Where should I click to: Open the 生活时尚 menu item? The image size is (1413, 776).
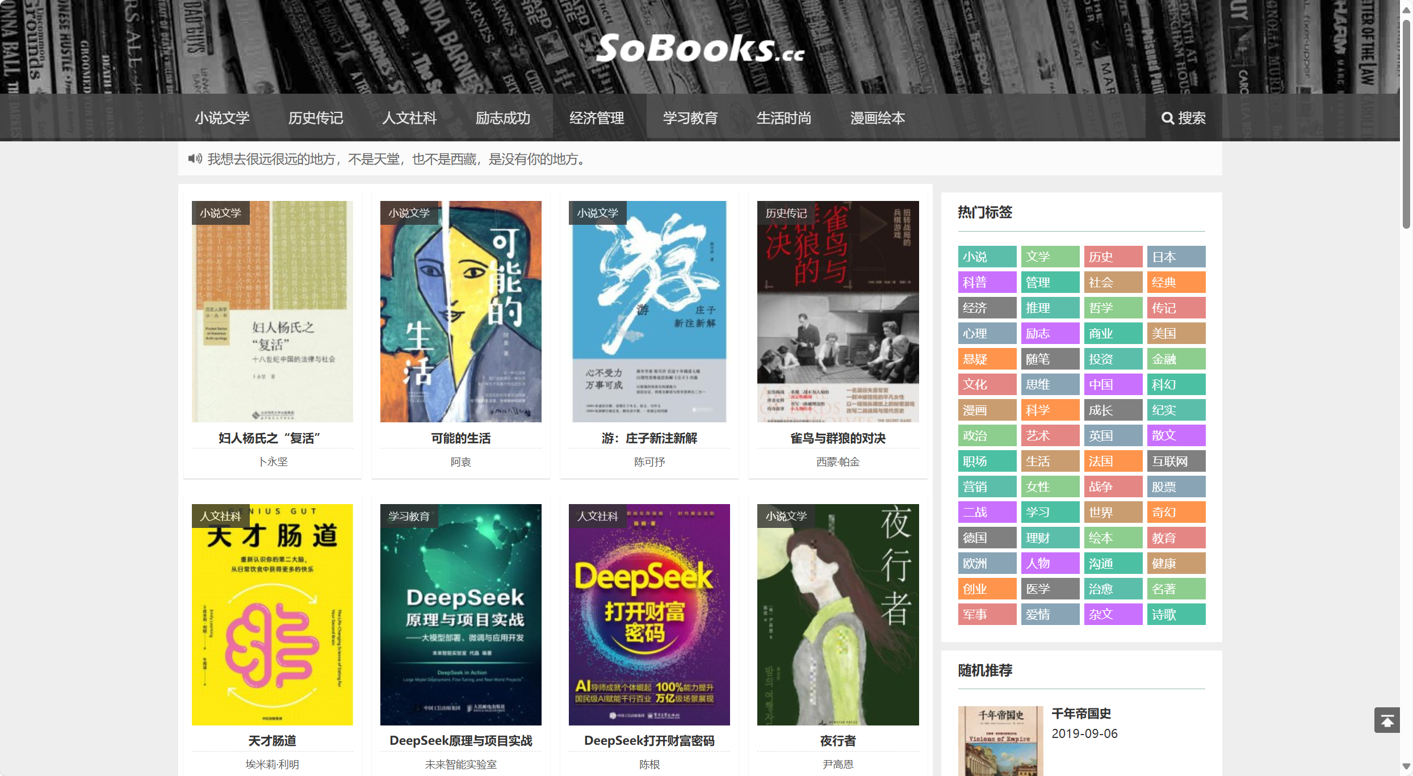click(784, 118)
